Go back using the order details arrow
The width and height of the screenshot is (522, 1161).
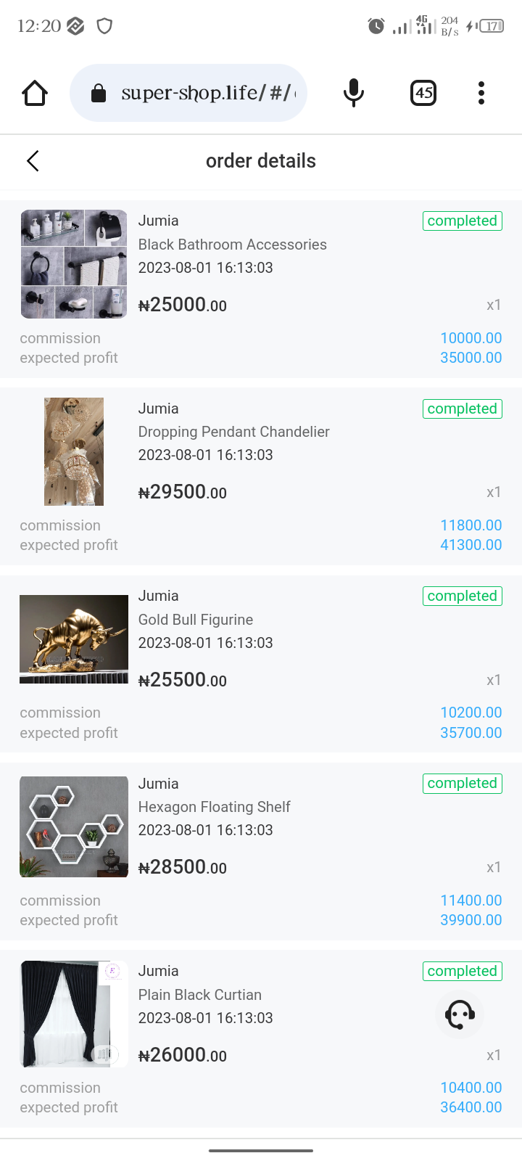point(33,161)
